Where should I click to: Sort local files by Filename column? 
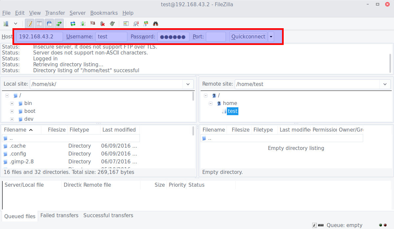(x=22, y=130)
